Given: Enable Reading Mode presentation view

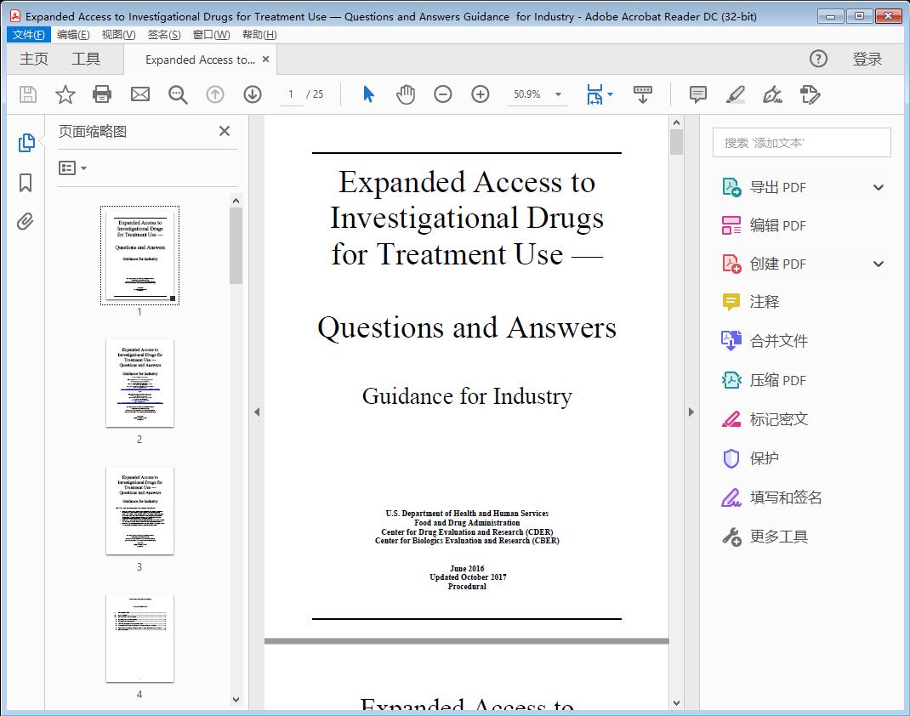Looking at the screenshot, I should 642,94.
